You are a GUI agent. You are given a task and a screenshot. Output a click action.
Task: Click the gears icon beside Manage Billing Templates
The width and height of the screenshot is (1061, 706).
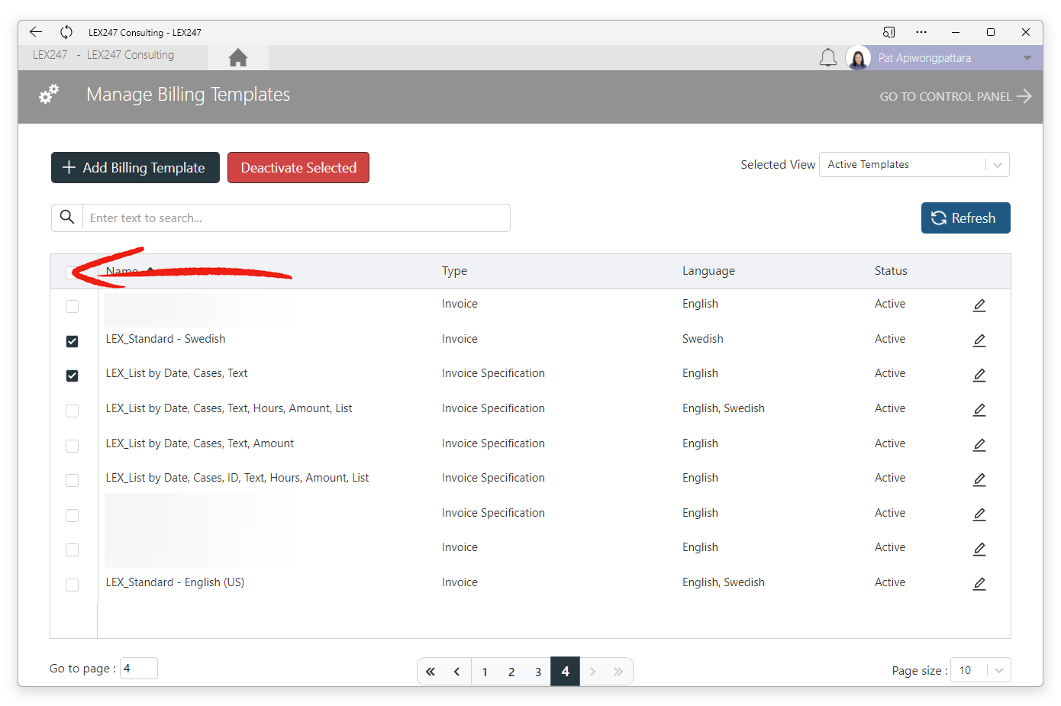pos(49,95)
